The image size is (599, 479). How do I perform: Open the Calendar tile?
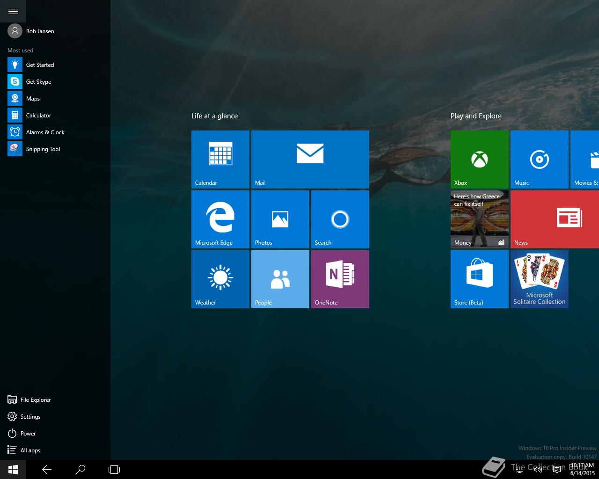220,160
